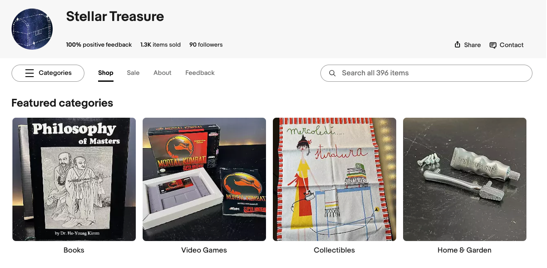Click the Contact chat bubble icon
The width and height of the screenshot is (547, 268).
tap(493, 45)
